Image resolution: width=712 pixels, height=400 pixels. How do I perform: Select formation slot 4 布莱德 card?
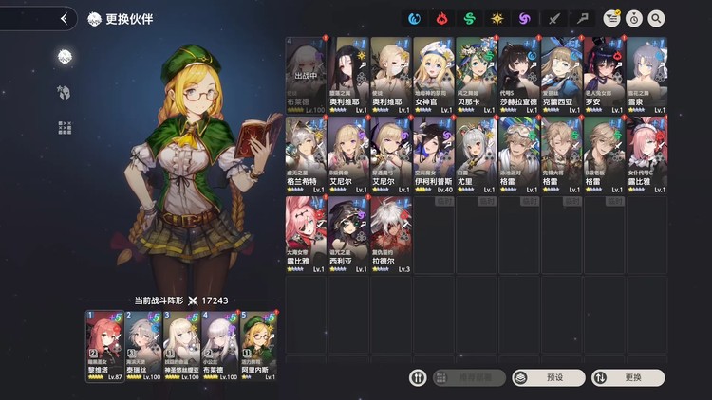pos(220,346)
